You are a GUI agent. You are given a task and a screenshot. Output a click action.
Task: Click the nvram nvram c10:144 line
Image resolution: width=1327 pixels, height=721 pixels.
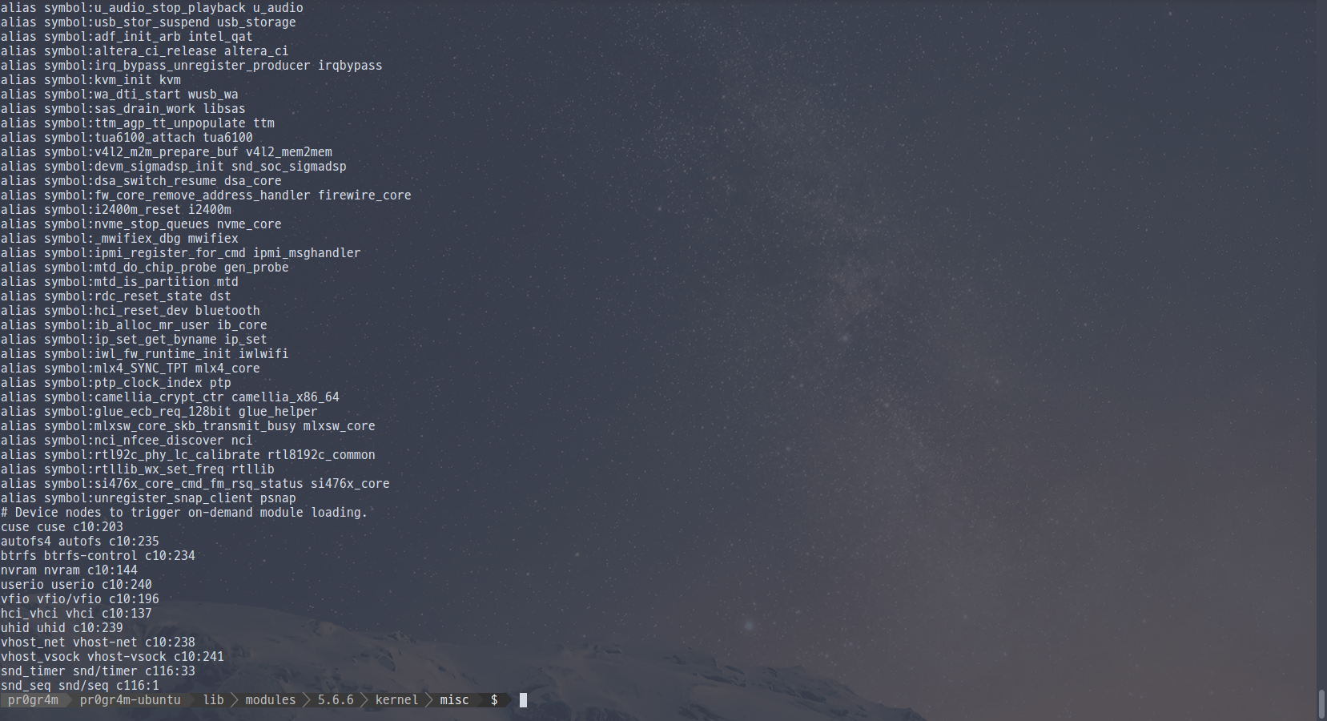69,570
